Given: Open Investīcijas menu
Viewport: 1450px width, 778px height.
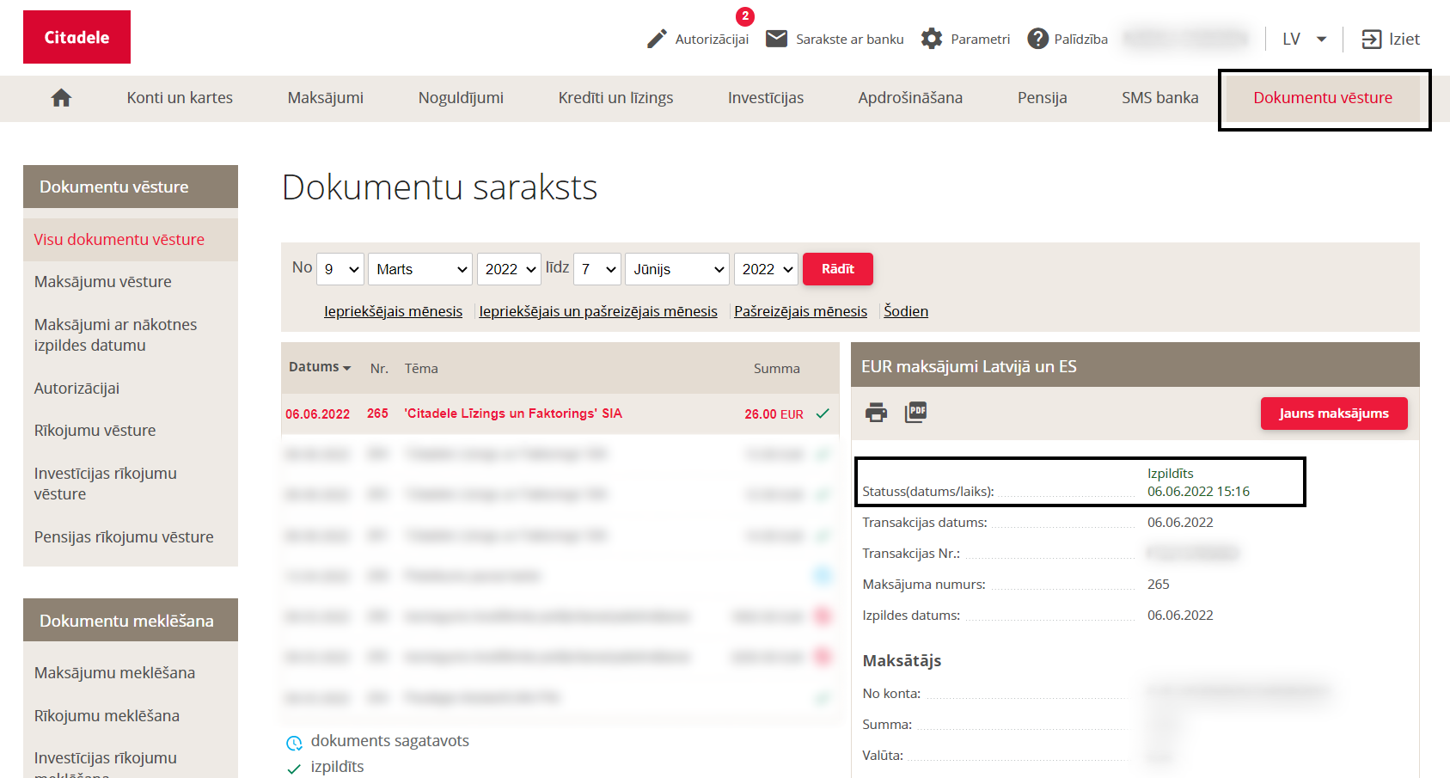Looking at the screenshot, I should tap(766, 98).
